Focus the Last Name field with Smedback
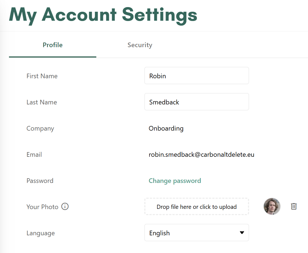Screen dimensions: 308x253 (197, 102)
